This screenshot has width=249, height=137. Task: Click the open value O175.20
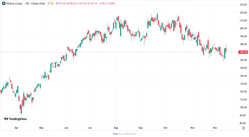[x=61, y=3]
